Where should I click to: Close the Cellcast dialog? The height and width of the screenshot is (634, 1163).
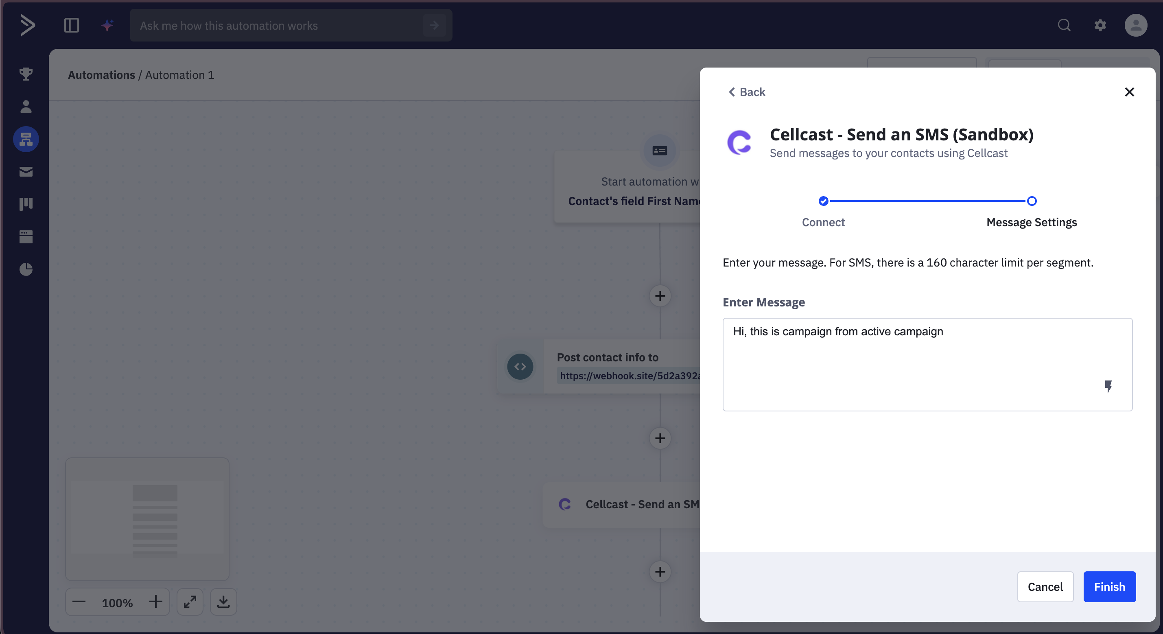pos(1130,92)
